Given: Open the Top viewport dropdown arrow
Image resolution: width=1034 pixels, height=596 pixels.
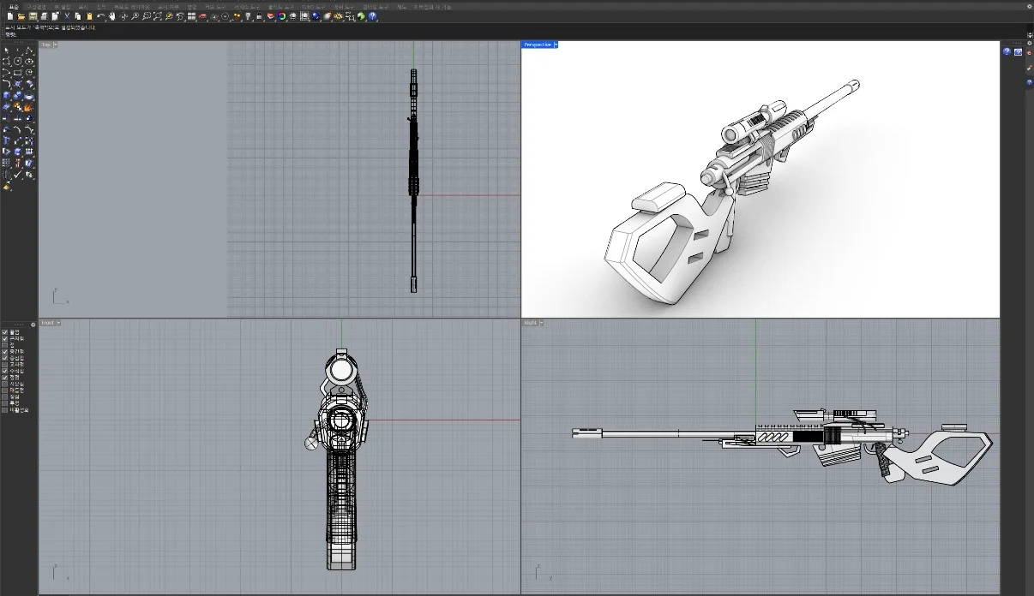Looking at the screenshot, I should (56, 45).
